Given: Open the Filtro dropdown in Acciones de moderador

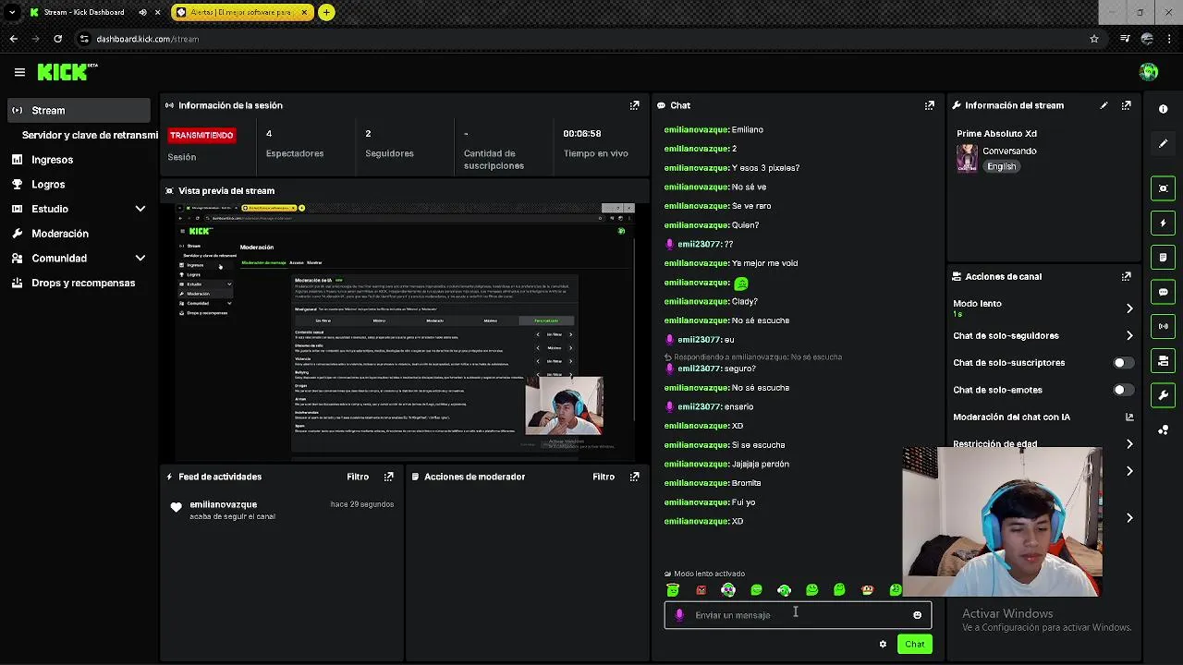Looking at the screenshot, I should tap(604, 477).
